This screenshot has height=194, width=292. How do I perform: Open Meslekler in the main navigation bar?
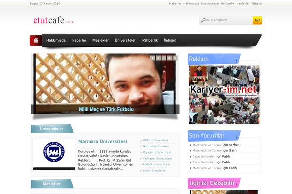coord(100,40)
